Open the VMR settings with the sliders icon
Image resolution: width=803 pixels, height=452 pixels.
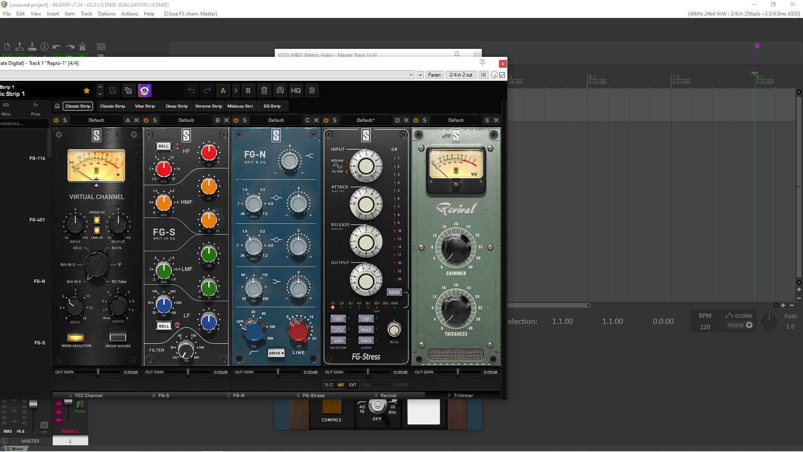point(312,90)
